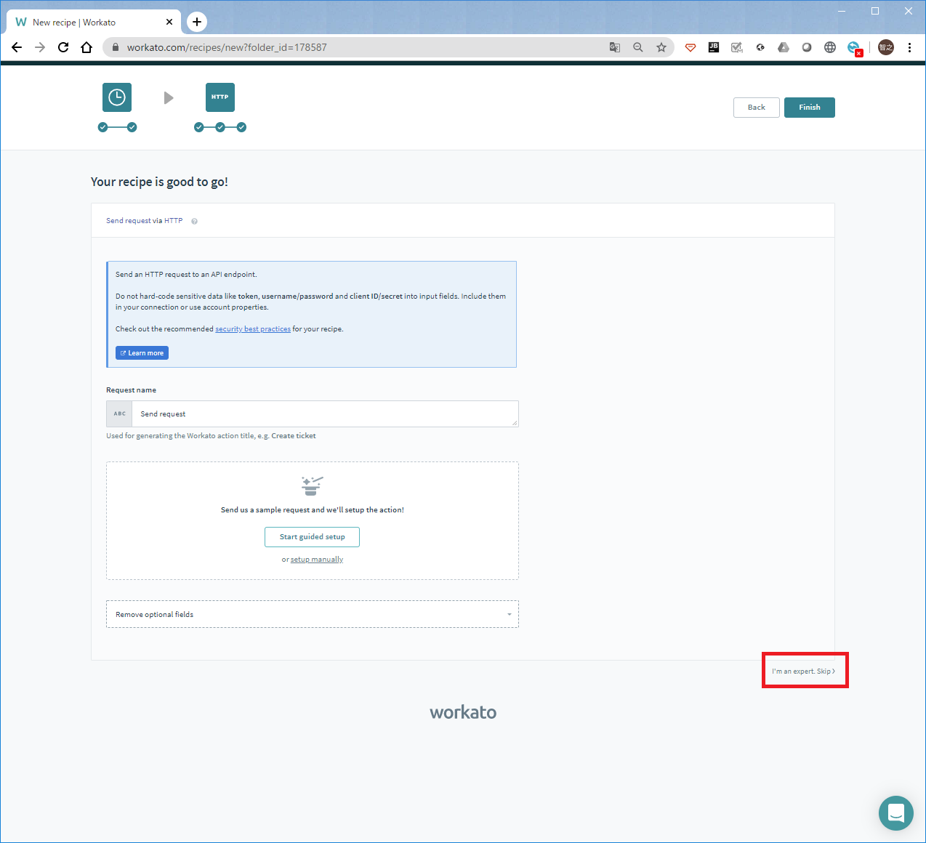Open a new browser tab
Image resolution: width=926 pixels, height=843 pixels.
click(x=197, y=22)
